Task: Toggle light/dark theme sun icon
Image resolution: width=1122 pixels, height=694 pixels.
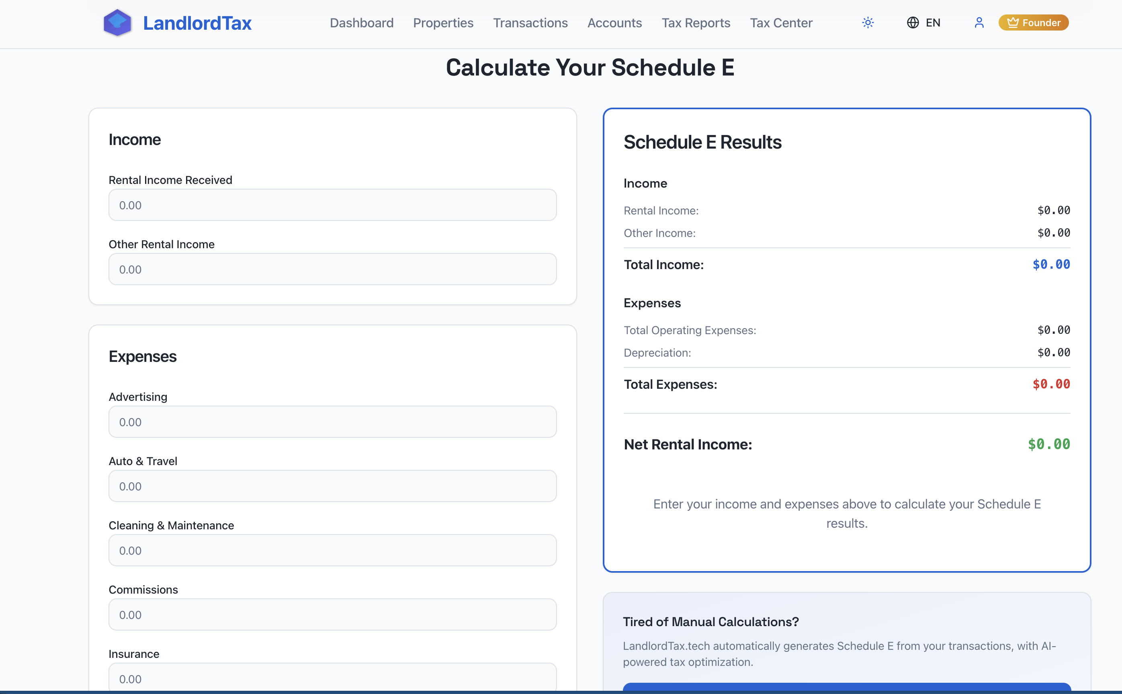Action: click(868, 22)
